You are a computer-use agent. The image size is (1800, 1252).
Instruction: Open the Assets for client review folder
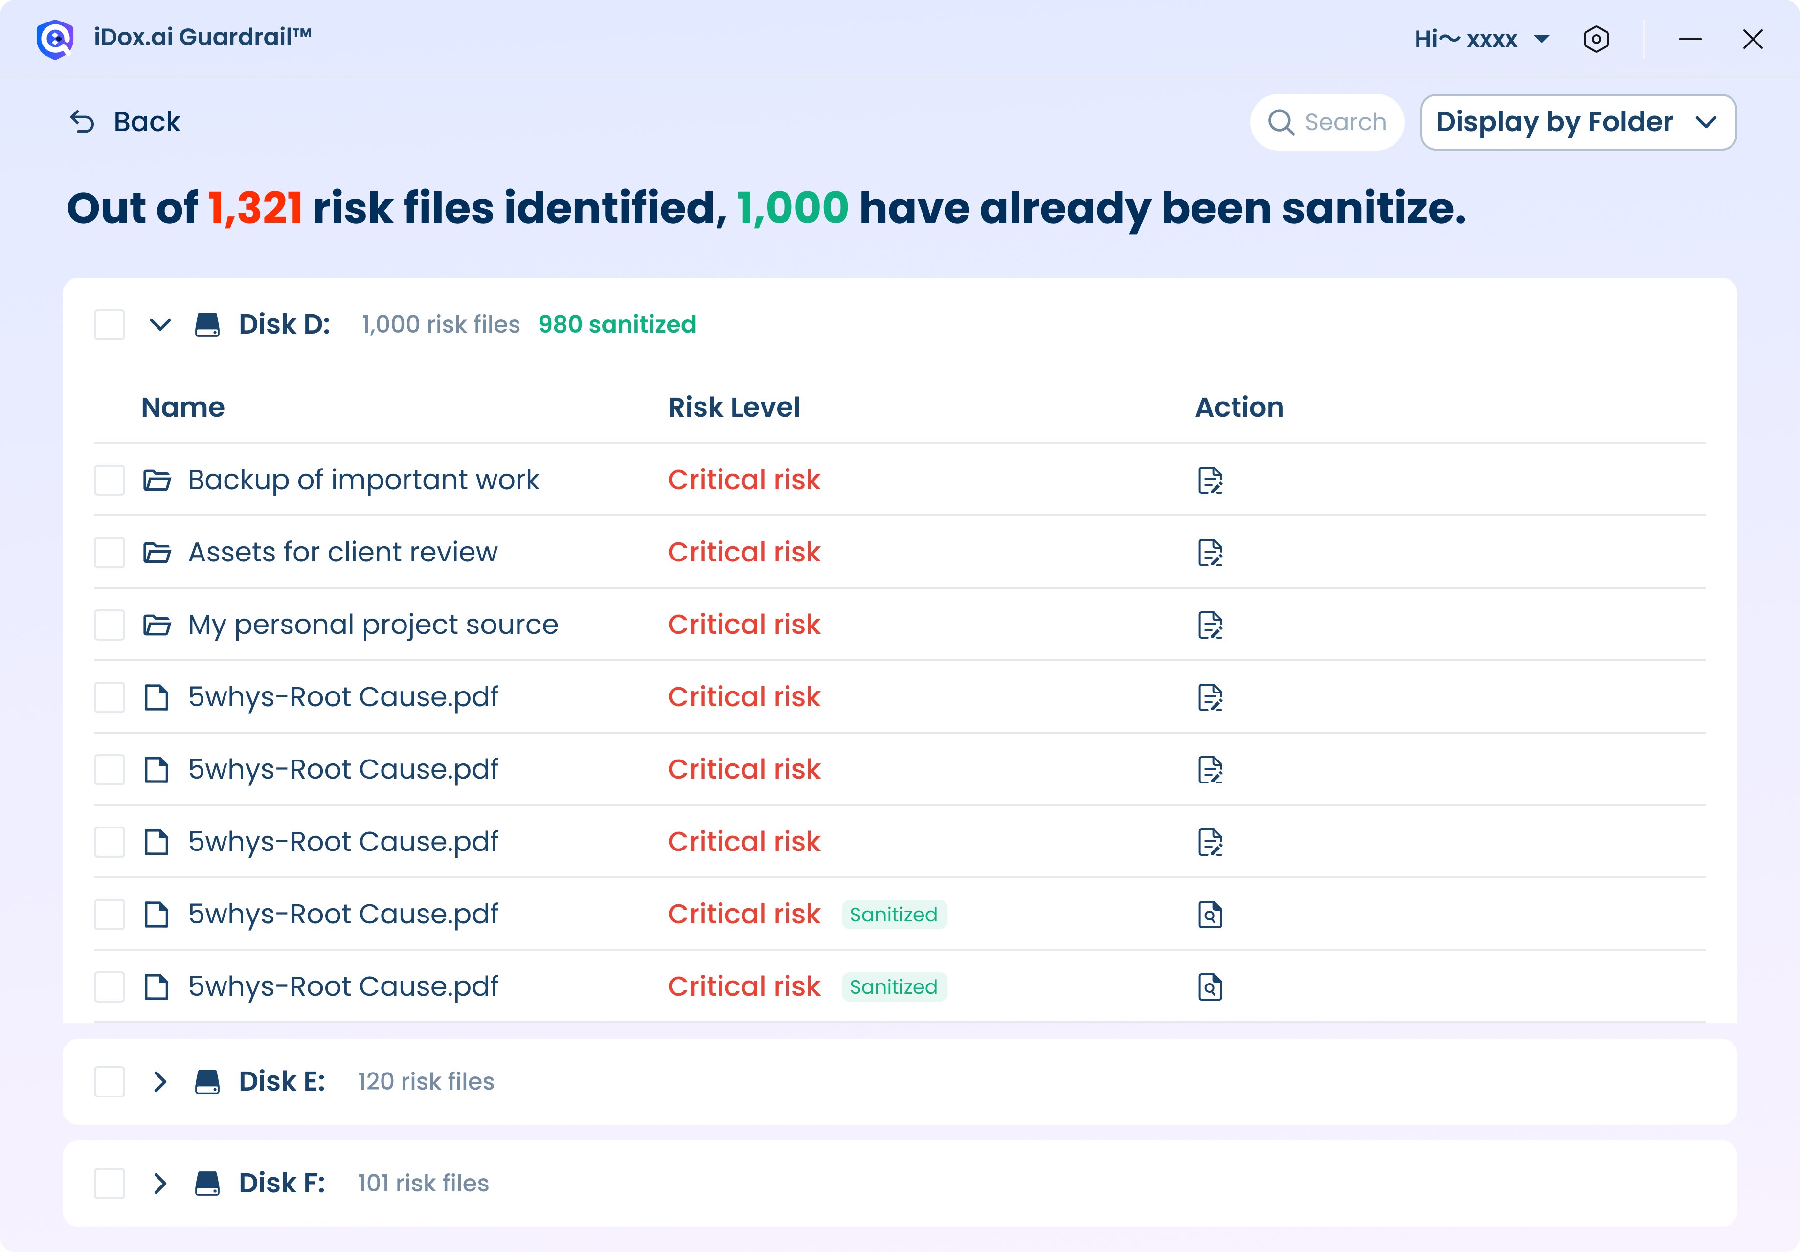click(342, 553)
